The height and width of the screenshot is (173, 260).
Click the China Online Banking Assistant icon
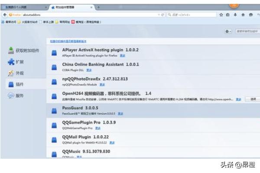click(54, 67)
